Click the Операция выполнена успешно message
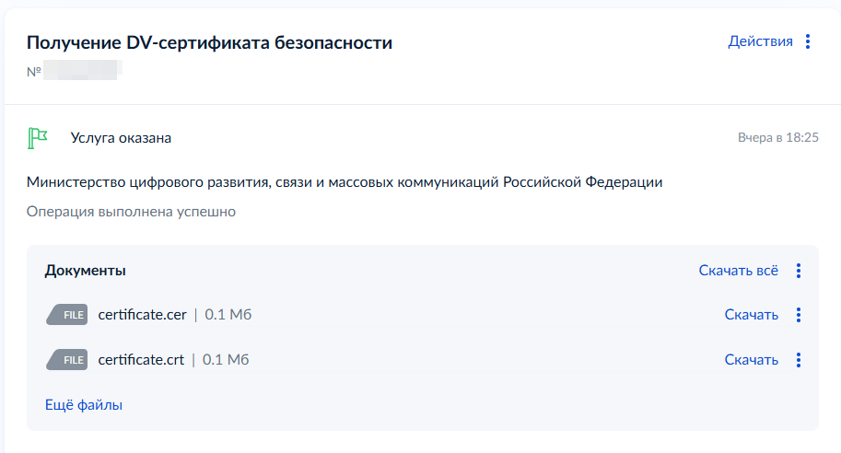 (x=131, y=212)
